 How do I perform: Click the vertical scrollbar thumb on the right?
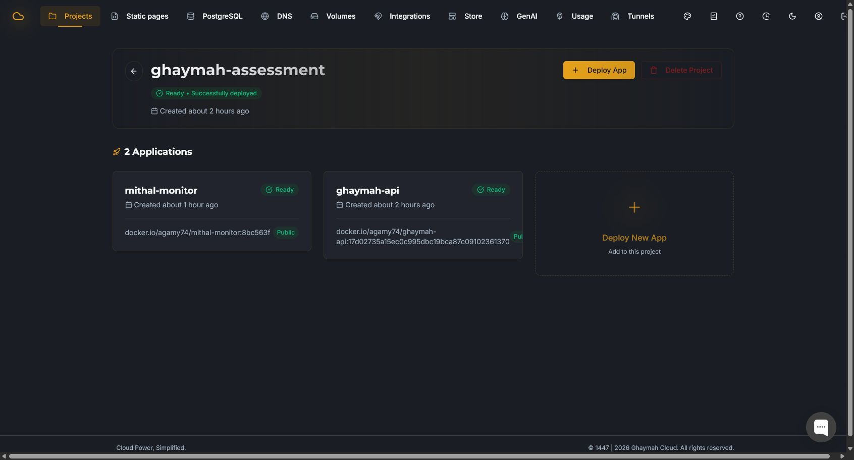(x=850, y=222)
